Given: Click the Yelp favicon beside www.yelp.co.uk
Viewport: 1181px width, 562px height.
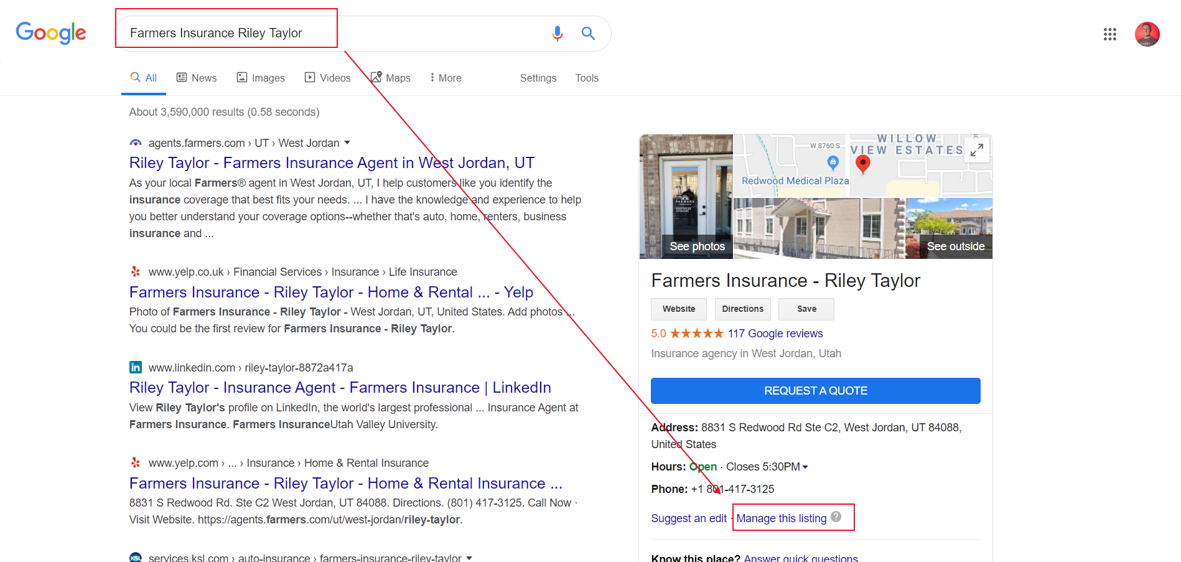Looking at the screenshot, I should 136,271.
